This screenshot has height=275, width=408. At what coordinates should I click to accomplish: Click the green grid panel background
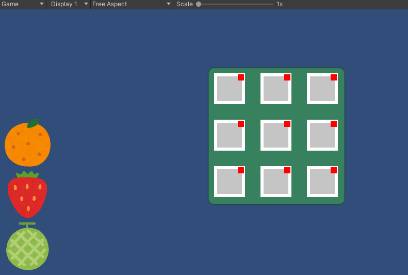click(x=253, y=112)
